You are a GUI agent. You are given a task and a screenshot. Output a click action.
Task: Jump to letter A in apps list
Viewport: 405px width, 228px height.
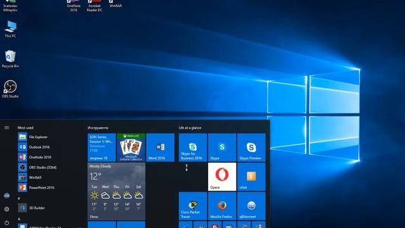[19, 219]
